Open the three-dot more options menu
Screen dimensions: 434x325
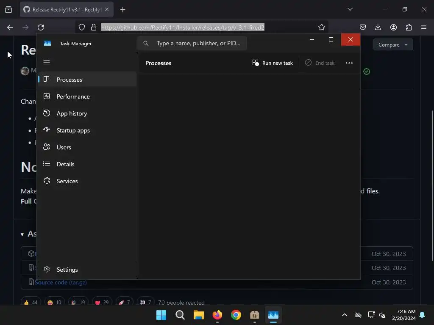[x=349, y=63]
